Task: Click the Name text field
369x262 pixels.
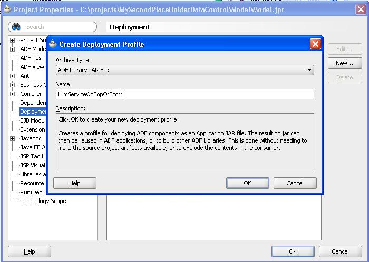Action: tap(184, 94)
